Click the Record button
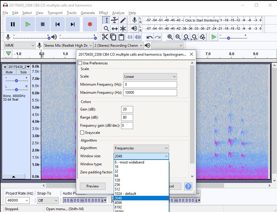 pos(90,24)
